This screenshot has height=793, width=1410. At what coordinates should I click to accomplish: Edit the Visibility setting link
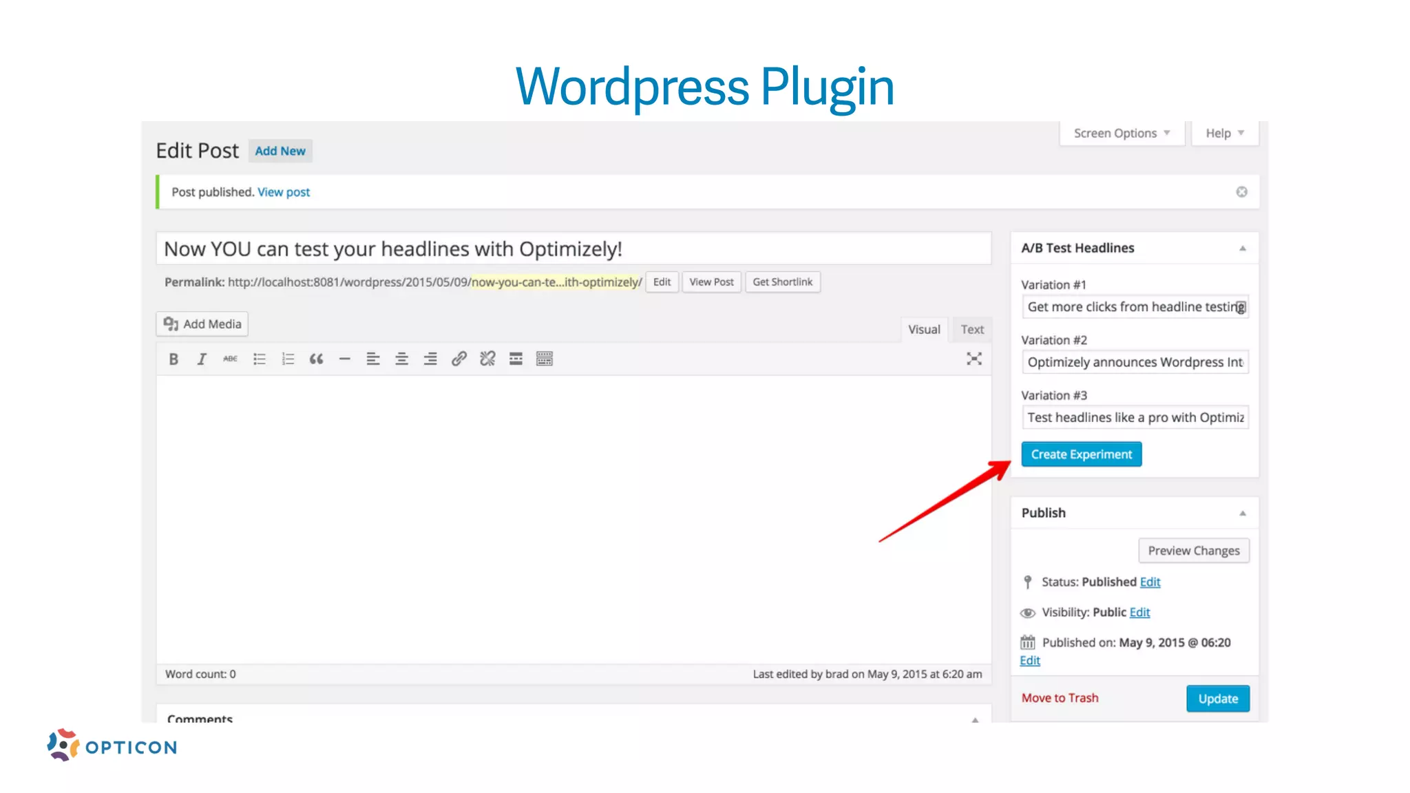pyautogui.click(x=1139, y=613)
